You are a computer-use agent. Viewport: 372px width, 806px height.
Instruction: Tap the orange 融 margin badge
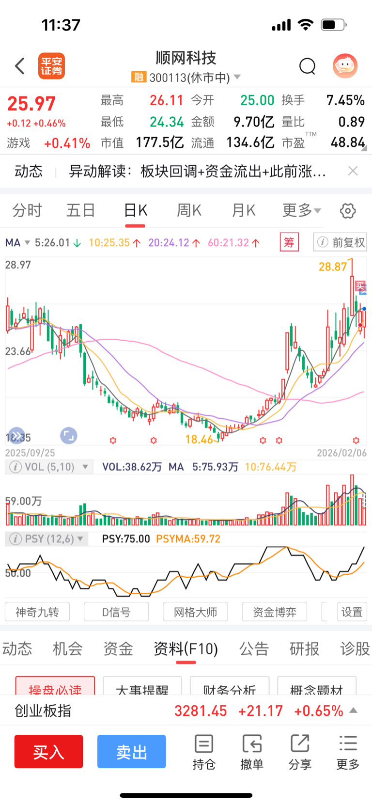139,77
